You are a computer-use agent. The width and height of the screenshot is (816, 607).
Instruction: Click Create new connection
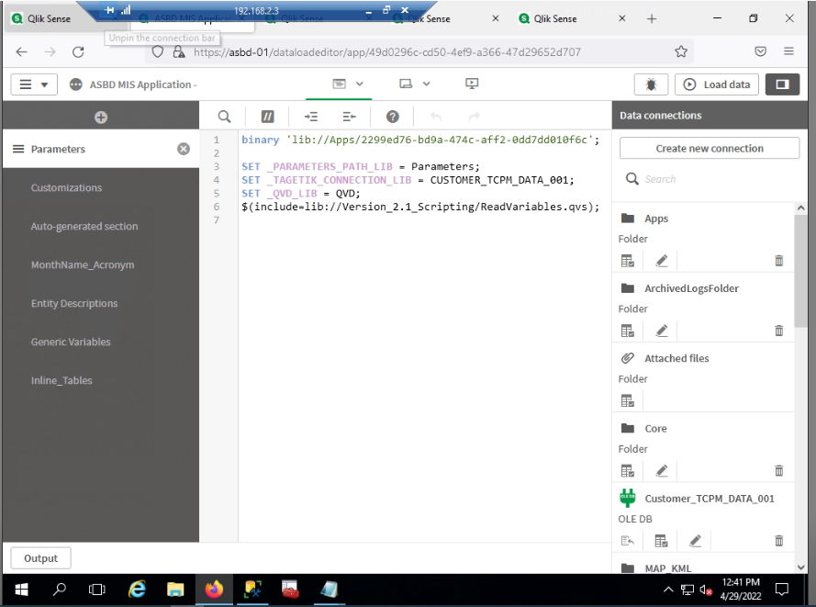pos(710,149)
